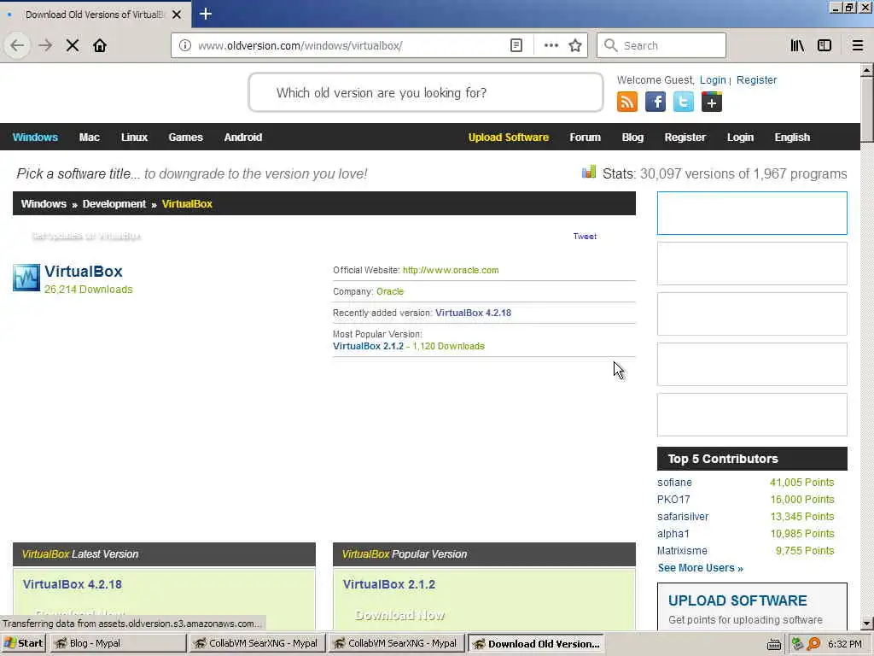The height and width of the screenshot is (656, 874).
Task: Open Forum in the navigation bar
Action: 586,138
